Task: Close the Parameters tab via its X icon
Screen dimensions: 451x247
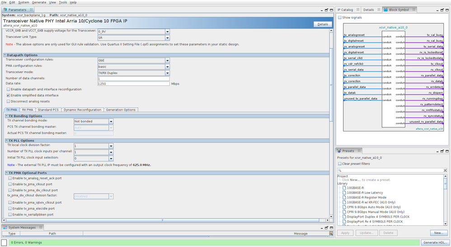Action: pos(31,9)
